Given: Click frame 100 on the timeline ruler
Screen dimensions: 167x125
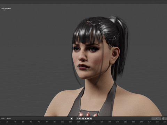Looking at the screenshot, I should [x=63, y=122].
